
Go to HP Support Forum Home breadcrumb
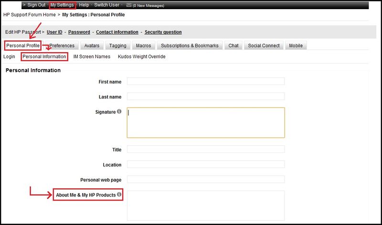pos(30,15)
